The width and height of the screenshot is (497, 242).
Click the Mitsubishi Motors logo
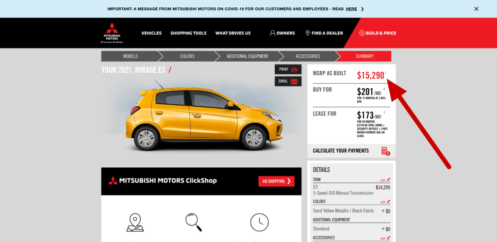[112, 33]
